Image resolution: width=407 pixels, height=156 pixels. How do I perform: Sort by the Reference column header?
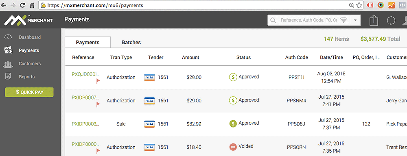83,58
